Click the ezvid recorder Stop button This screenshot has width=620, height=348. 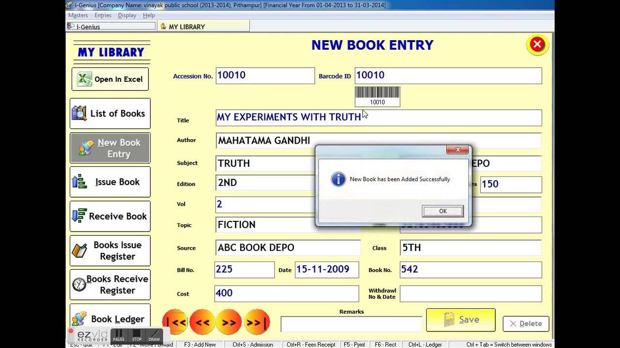(x=137, y=335)
